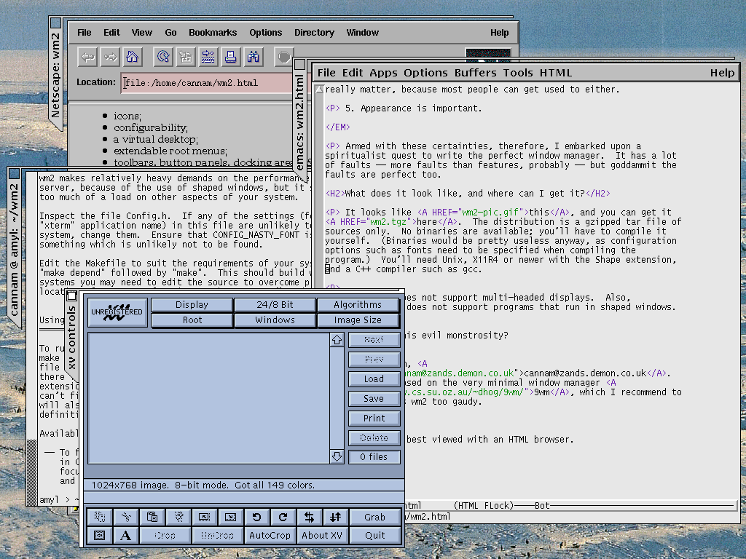Screen dimensions: 746x559
Task: Click Netscape's Home toolbar icon
Action: (x=132, y=57)
